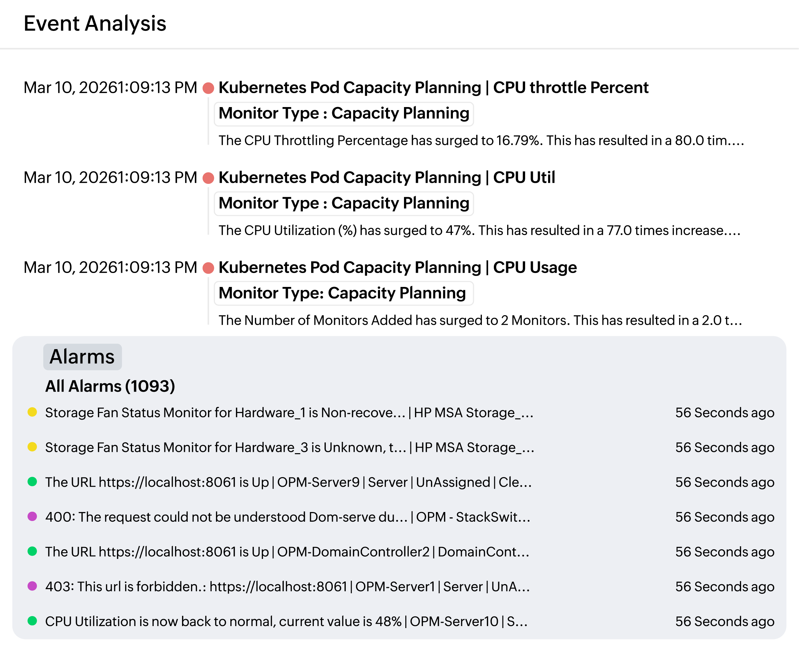Click green dot of OPM-Server9 URL alarm
The height and width of the screenshot is (652, 799).
tap(32, 481)
